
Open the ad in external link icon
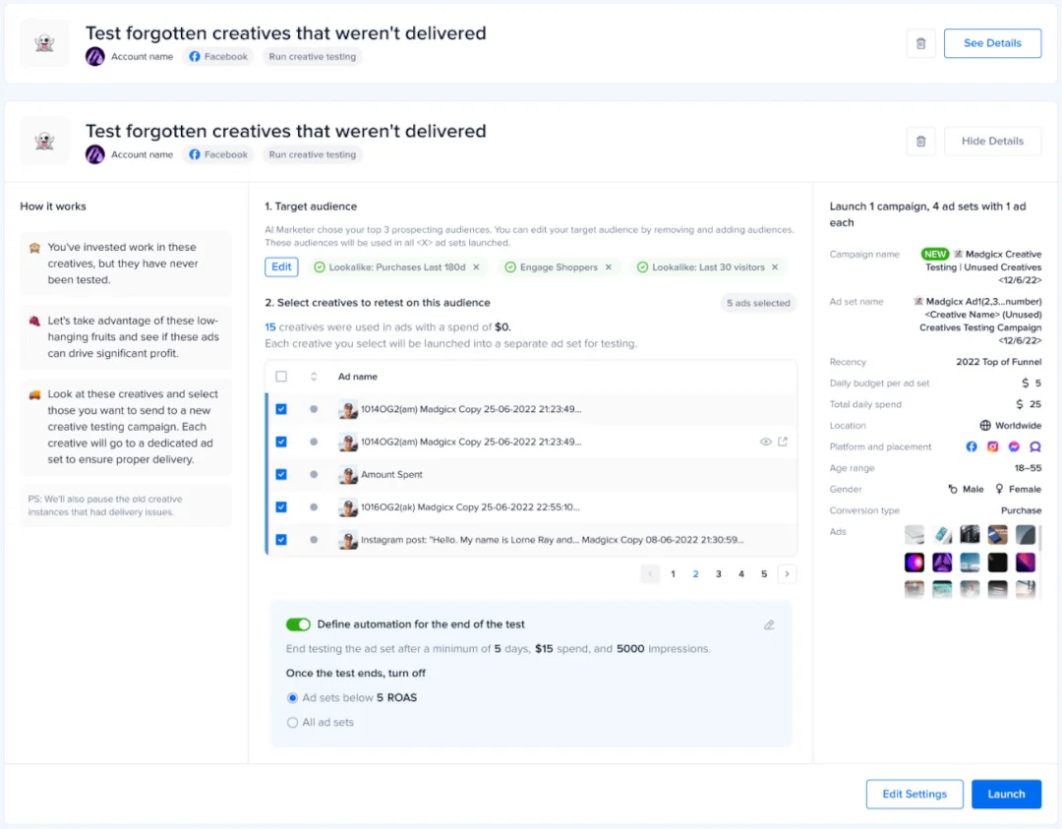tap(783, 442)
